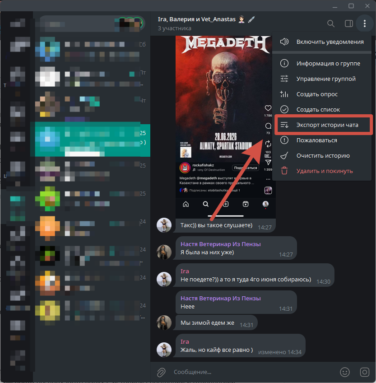This screenshot has height=383, width=376.
Task: Open the highlighted teal chat in list
Action: click(93, 139)
